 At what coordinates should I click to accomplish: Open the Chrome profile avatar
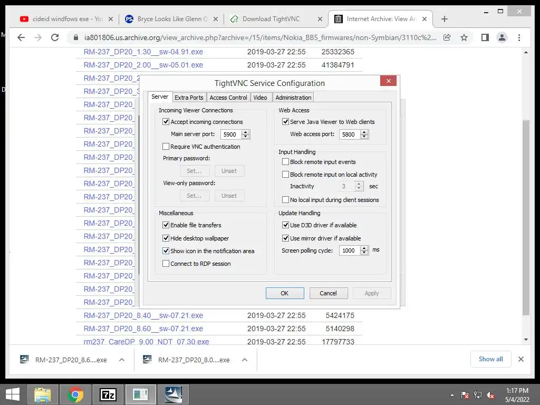tap(502, 37)
